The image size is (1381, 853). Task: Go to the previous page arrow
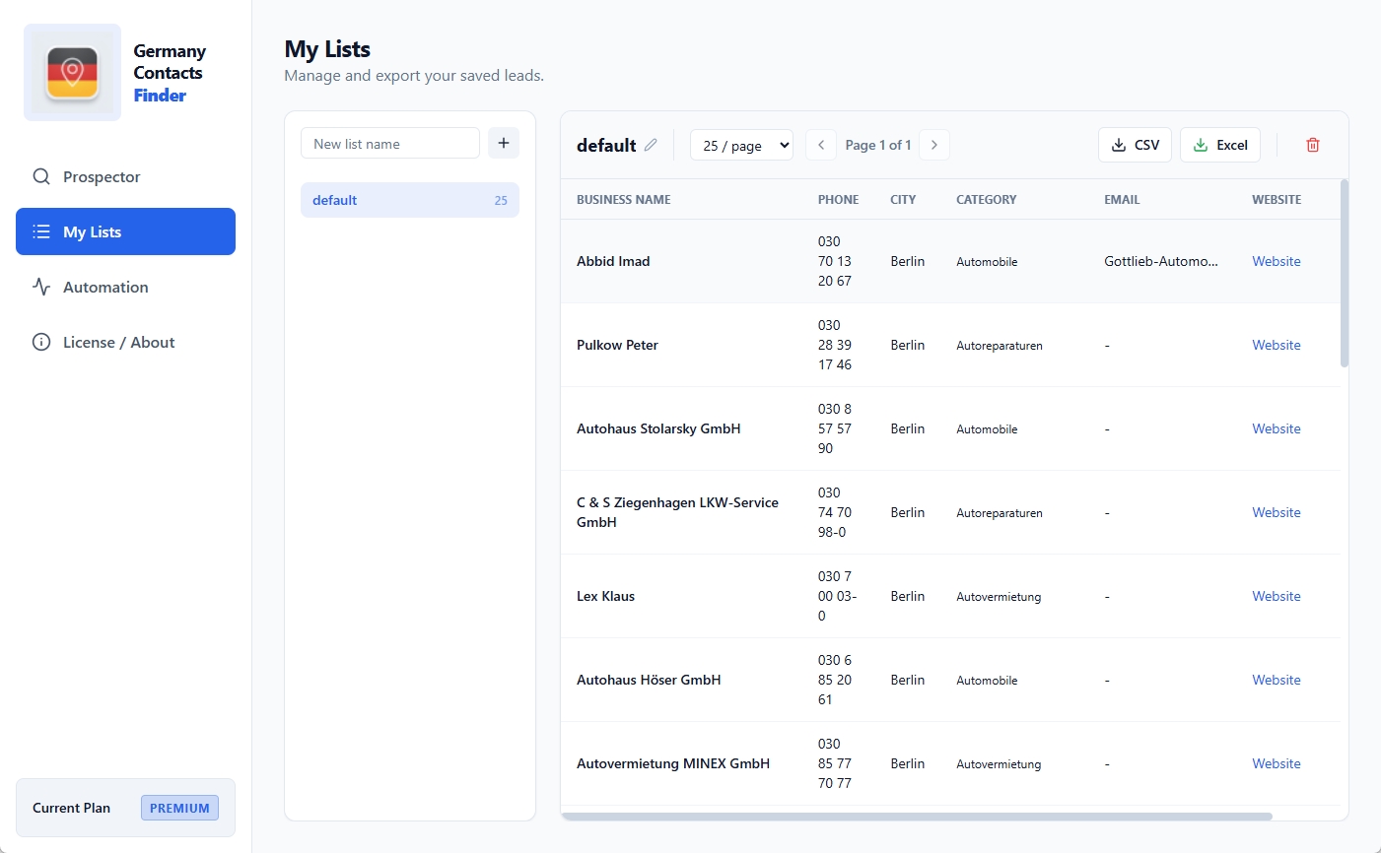pos(820,145)
